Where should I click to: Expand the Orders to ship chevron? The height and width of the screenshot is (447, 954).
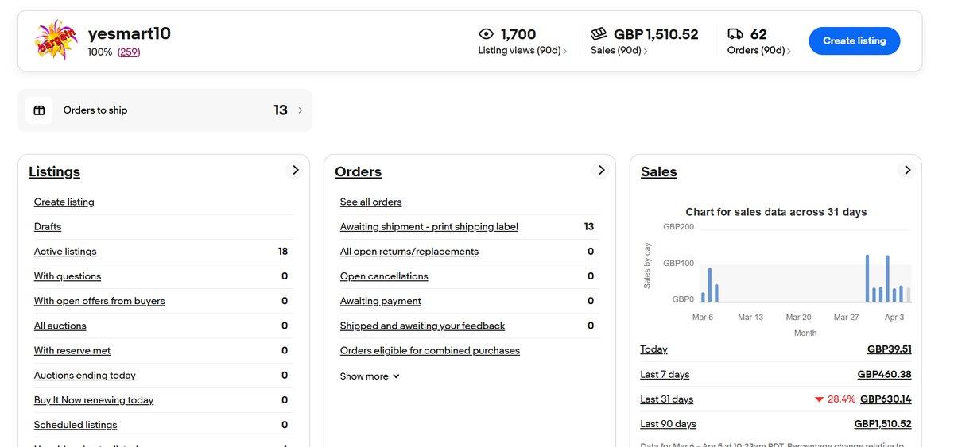(300, 110)
